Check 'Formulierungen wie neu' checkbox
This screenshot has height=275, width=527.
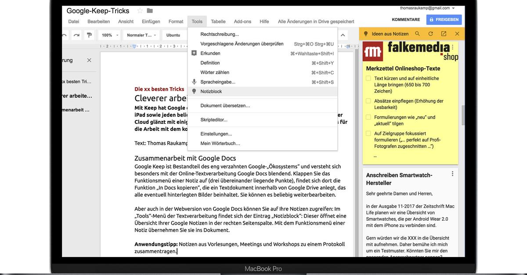pos(368,117)
